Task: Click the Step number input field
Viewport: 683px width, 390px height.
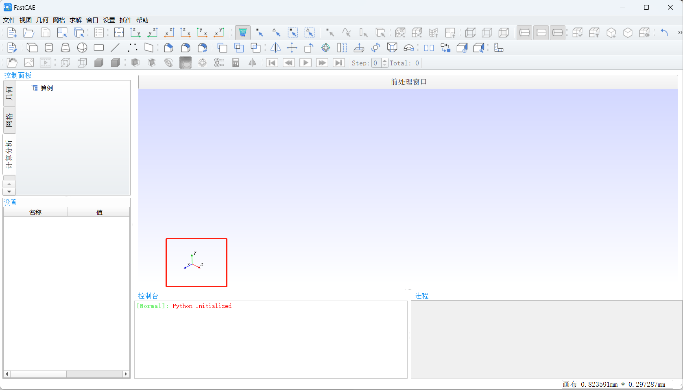Action: (376, 63)
